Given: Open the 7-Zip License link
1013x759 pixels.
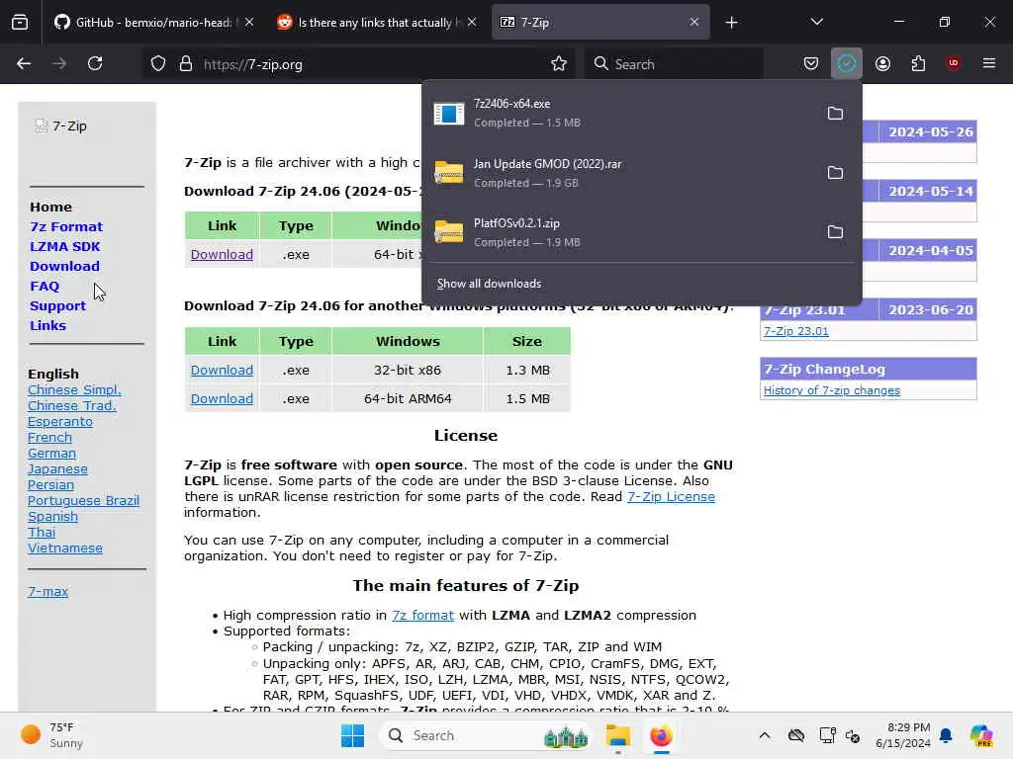Looking at the screenshot, I should [x=671, y=497].
